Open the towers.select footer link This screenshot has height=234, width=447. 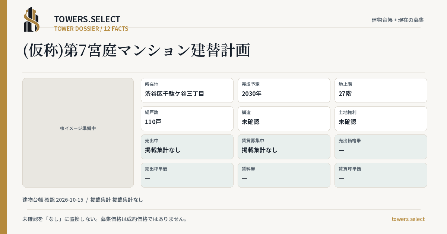tap(408, 219)
